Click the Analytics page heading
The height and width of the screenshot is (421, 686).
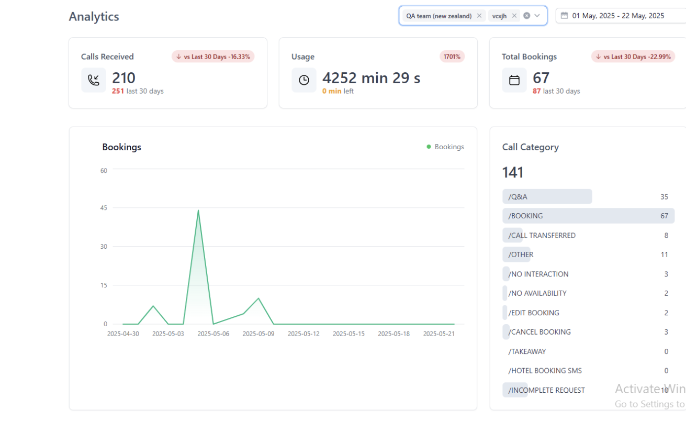(x=94, y=16)
